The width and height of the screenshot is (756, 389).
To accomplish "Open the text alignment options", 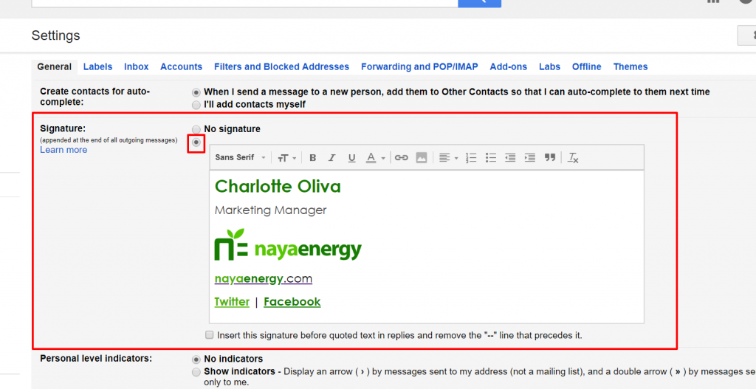I will coord(444,158).
